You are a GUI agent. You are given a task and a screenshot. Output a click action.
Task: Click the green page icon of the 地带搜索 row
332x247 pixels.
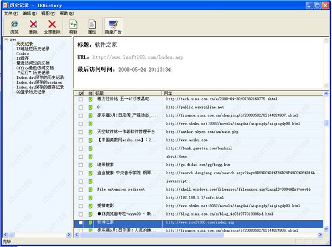click(x=90, y=165)
